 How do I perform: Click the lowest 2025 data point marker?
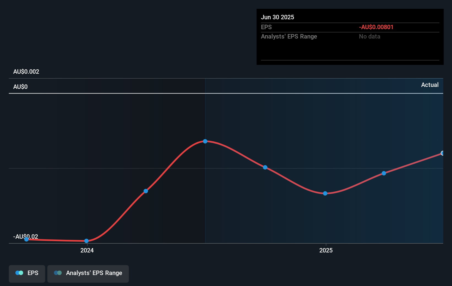pos(325,193)
